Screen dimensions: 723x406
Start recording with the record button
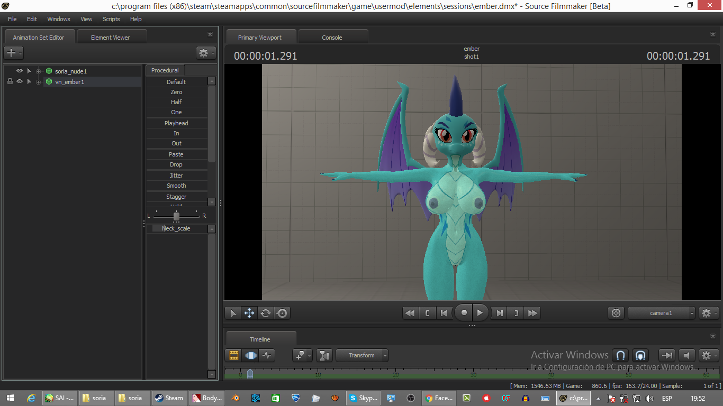[464, 313]
